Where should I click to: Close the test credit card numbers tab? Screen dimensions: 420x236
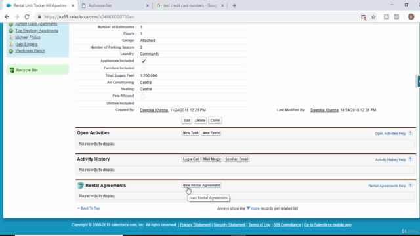[222, 5]
